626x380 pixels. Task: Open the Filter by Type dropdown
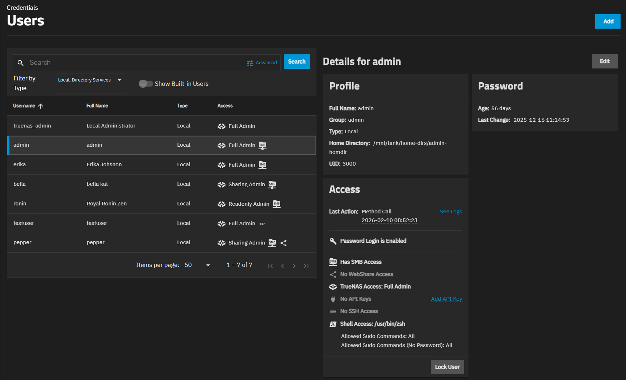tap(90, 80)
